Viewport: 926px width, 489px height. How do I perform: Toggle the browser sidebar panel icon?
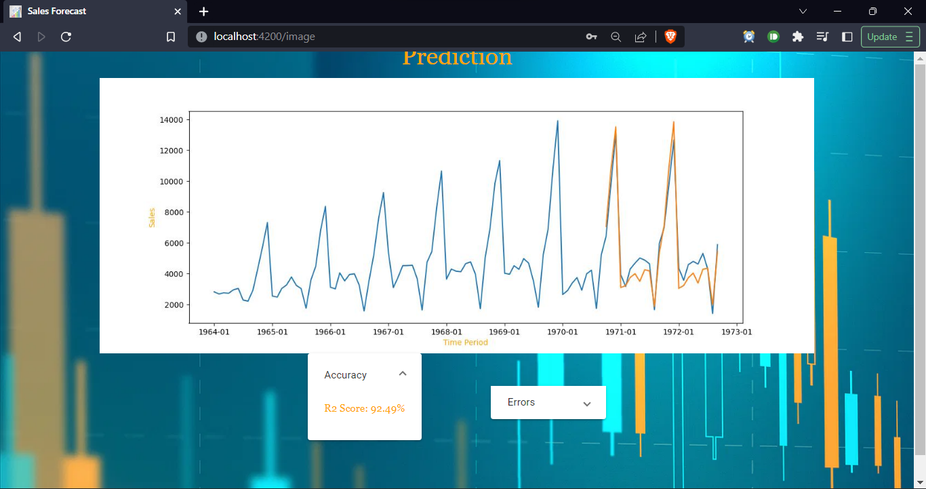pyautogui.click(x=847, y=37)
